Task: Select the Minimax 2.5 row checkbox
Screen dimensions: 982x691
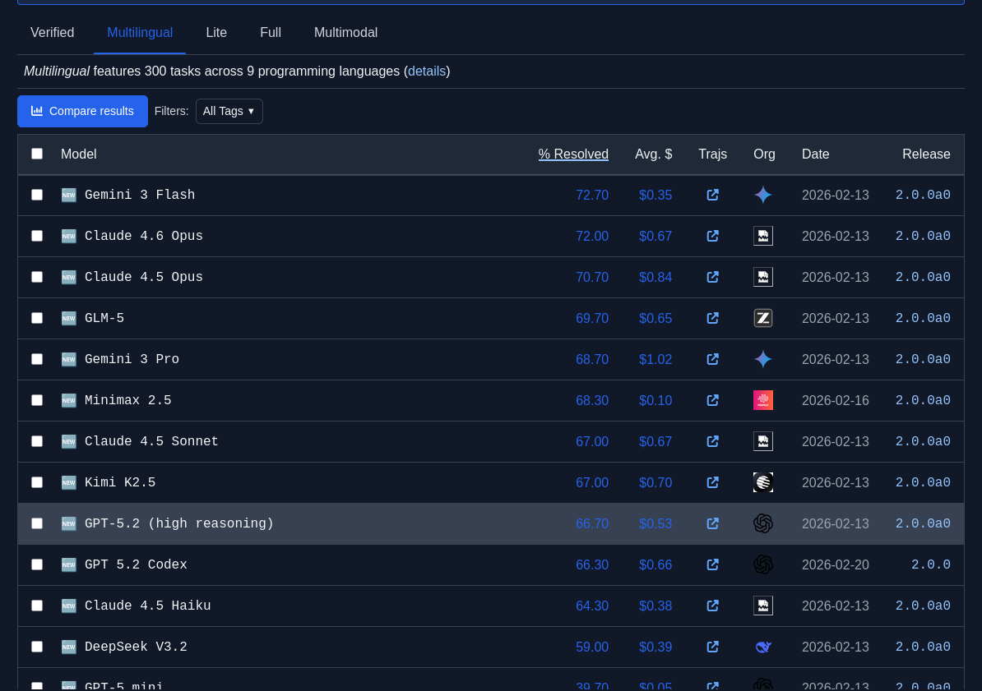Action: pyautogui.click(x=37, y=401)
